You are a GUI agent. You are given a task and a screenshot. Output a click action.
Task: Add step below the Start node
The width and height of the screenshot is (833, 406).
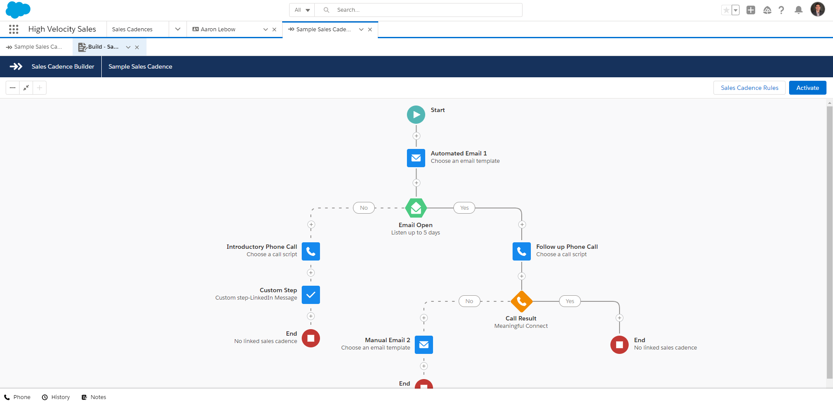[416, 136]
